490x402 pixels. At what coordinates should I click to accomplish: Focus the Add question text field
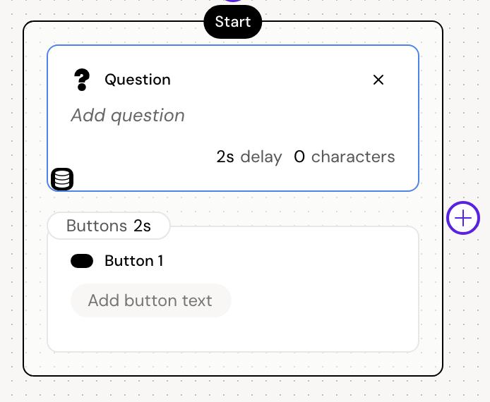(x=128, y=116)
